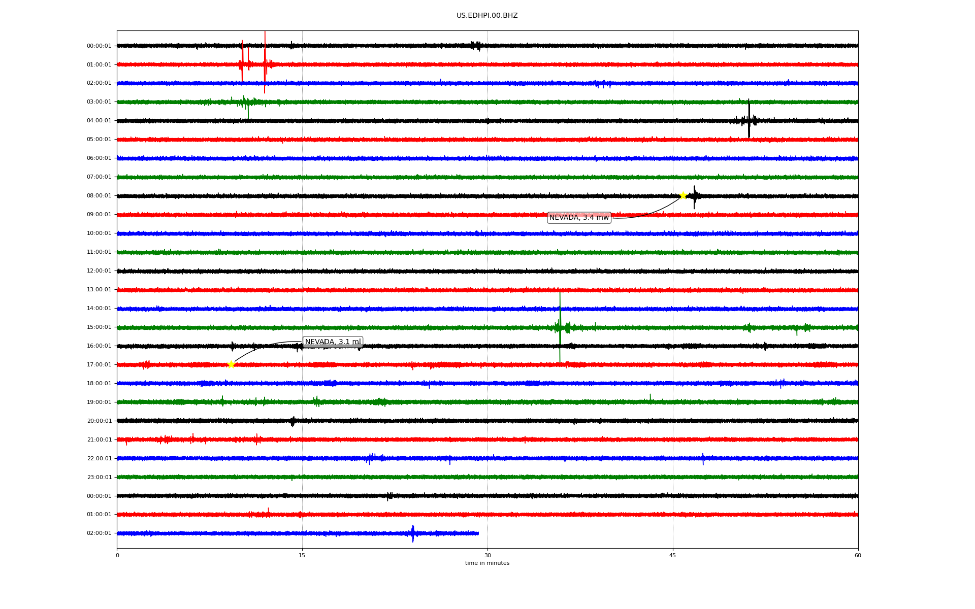This screenshot has width=975, height=609.
Task: Click the 15:00:01 row time label
Action: click(x=99, y=327)
